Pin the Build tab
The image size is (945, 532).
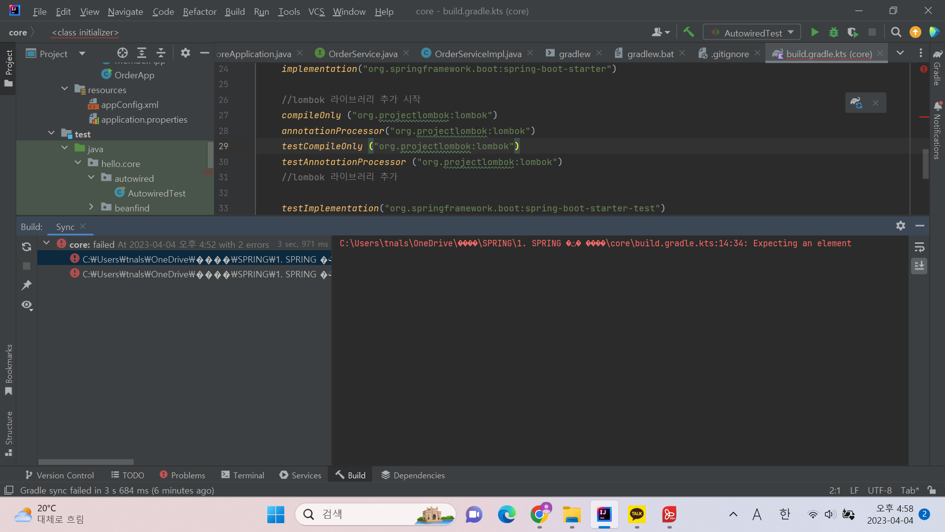[27, 285]
